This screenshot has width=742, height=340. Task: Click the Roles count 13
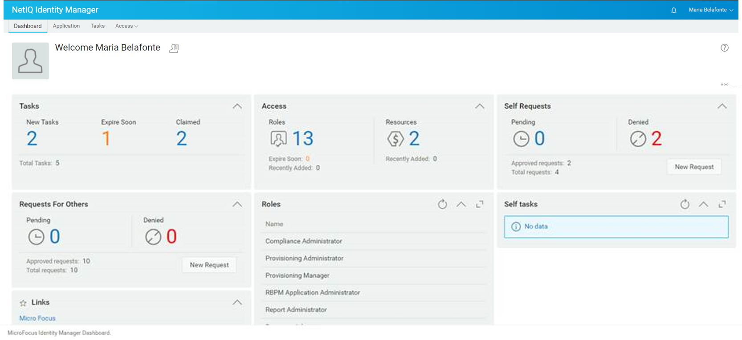point(303,139)
